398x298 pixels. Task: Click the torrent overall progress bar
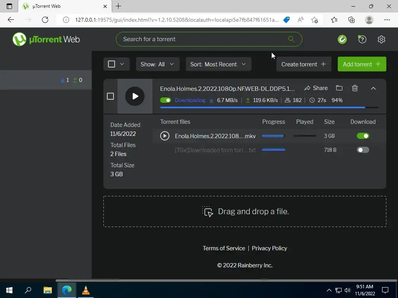pyautogui.click(x=269, y=107)
